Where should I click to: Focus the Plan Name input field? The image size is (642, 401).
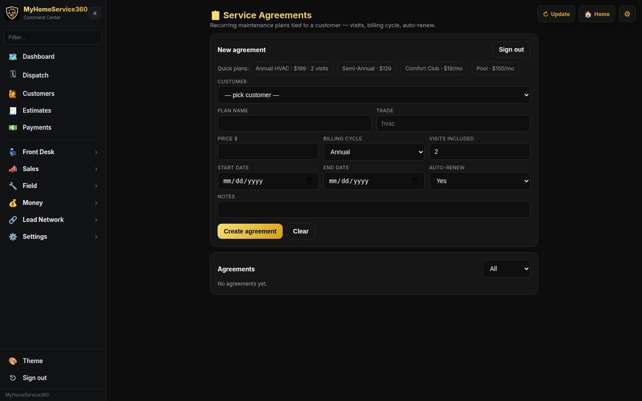point(294,123)
